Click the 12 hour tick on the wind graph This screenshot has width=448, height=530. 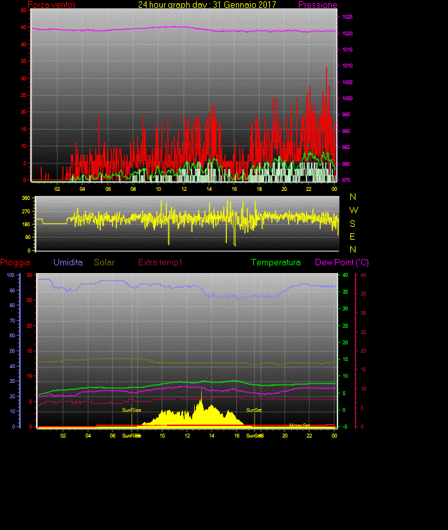coord(184,189)
